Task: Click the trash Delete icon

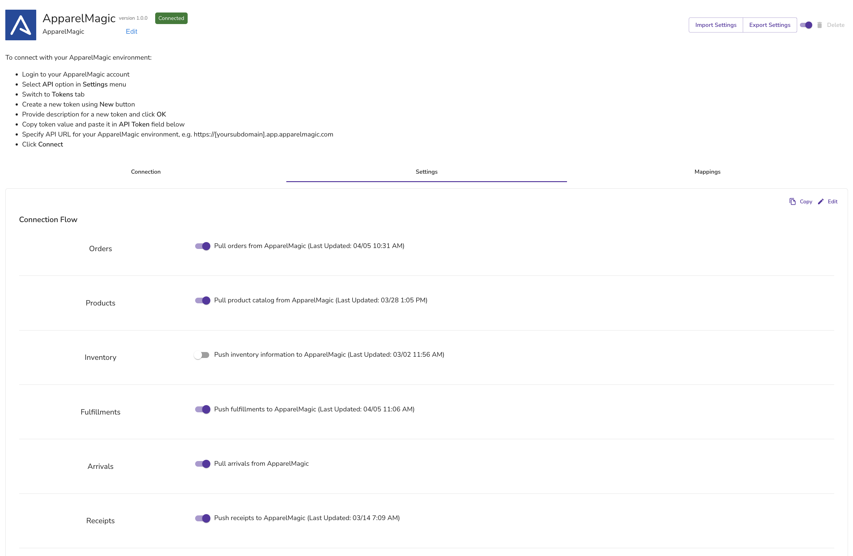Action: tap(819, 25)
